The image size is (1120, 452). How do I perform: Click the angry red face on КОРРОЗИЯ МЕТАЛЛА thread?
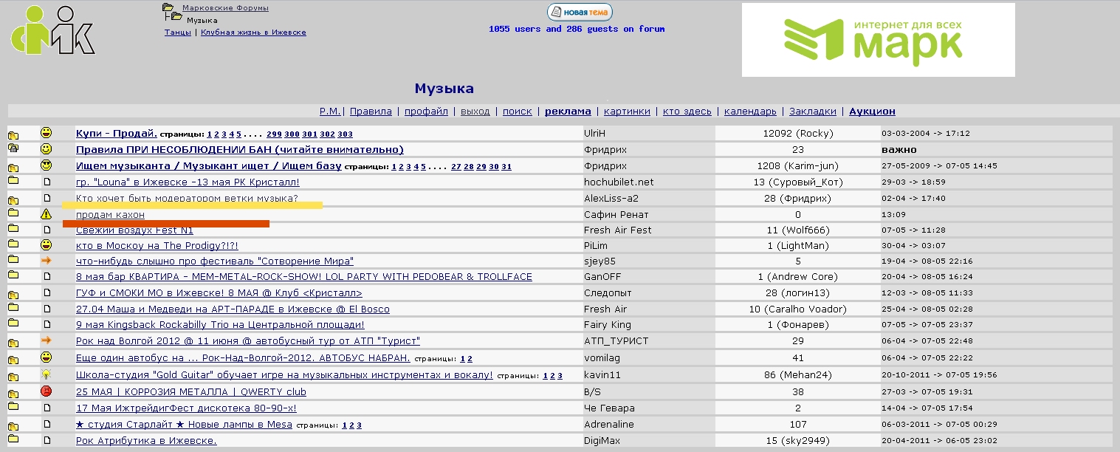point(47,391)
